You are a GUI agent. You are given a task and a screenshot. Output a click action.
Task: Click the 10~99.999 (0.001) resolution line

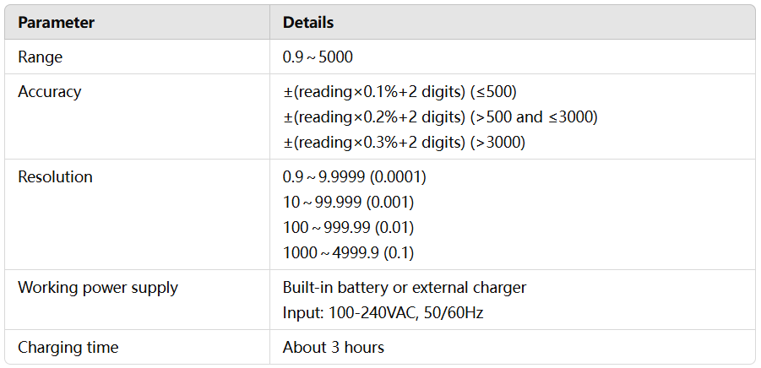coord(349,203)
